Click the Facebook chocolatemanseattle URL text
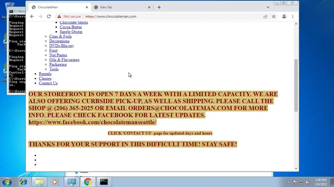Viewport: 334px width, 187px height. (x=92, y=122)
